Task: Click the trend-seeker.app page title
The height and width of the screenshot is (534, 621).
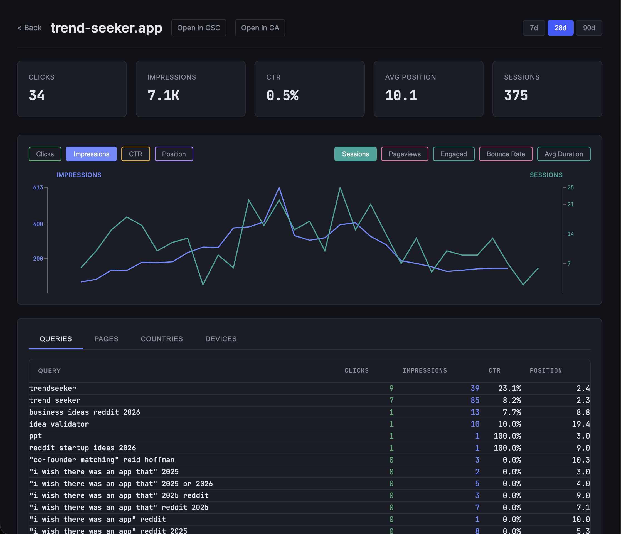Action: (106, 28)
